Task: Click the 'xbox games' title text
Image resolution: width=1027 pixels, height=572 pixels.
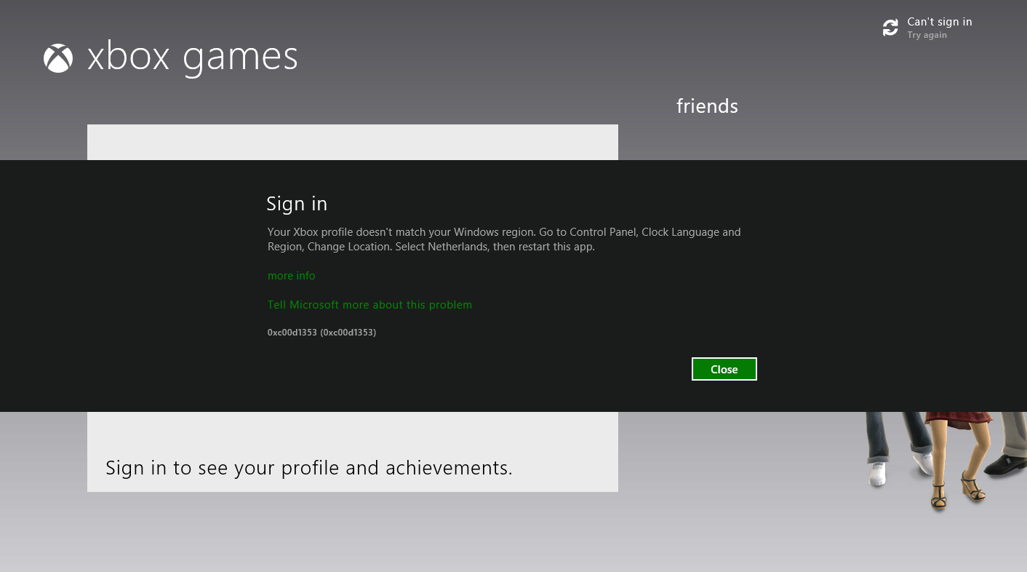Action: pyautogui.click(x=193, y=57)
